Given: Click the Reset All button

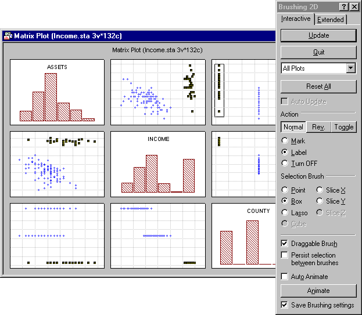Looking at the screenshot, I should point(318,86).
